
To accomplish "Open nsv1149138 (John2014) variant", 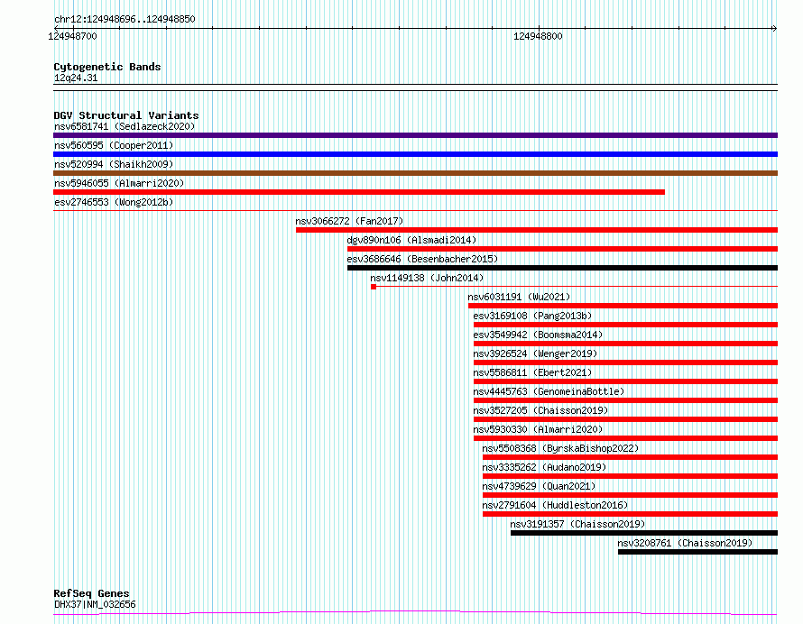I will pos(427,278).
